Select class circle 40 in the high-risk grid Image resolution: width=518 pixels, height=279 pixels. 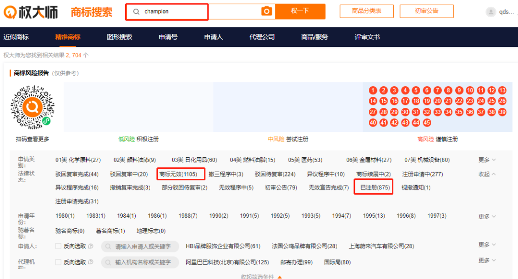point(373,123)
